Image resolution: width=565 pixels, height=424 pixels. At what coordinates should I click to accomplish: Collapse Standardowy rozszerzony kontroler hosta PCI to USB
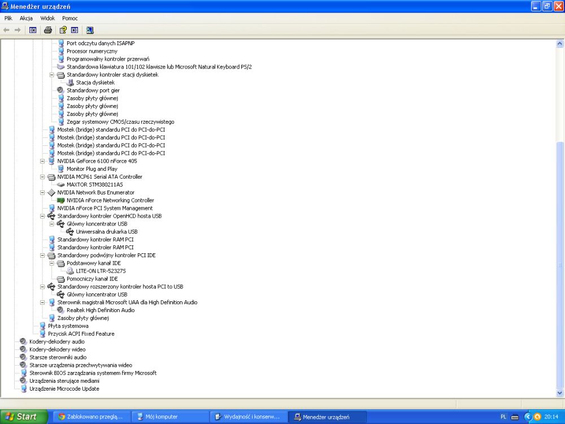click(x=42, y=287)
